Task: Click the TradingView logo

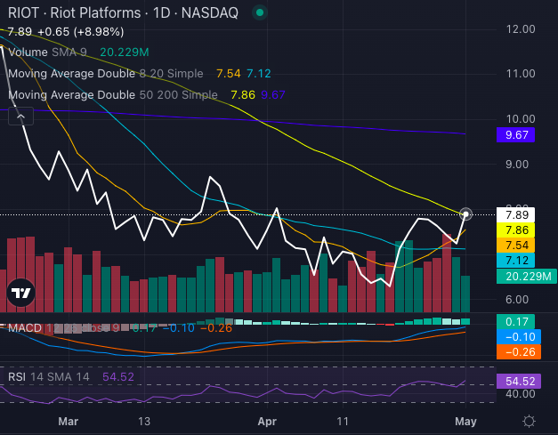Action: coord(21,293)
